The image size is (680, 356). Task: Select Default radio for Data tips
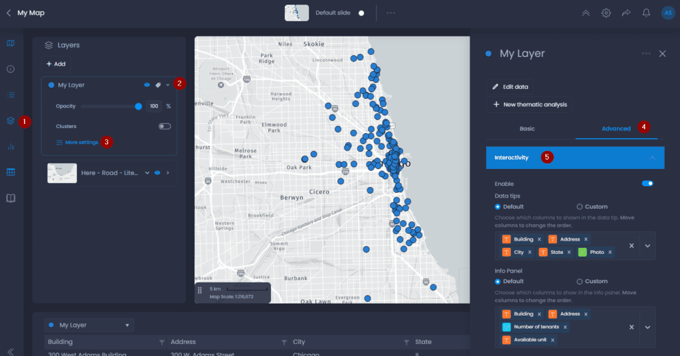[x=497, y=207]
